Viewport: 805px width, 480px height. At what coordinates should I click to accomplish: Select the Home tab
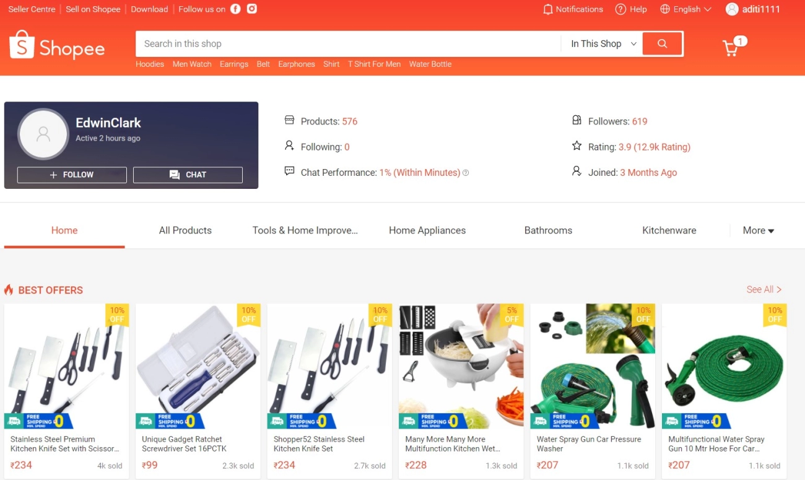(x=64, y=230)
